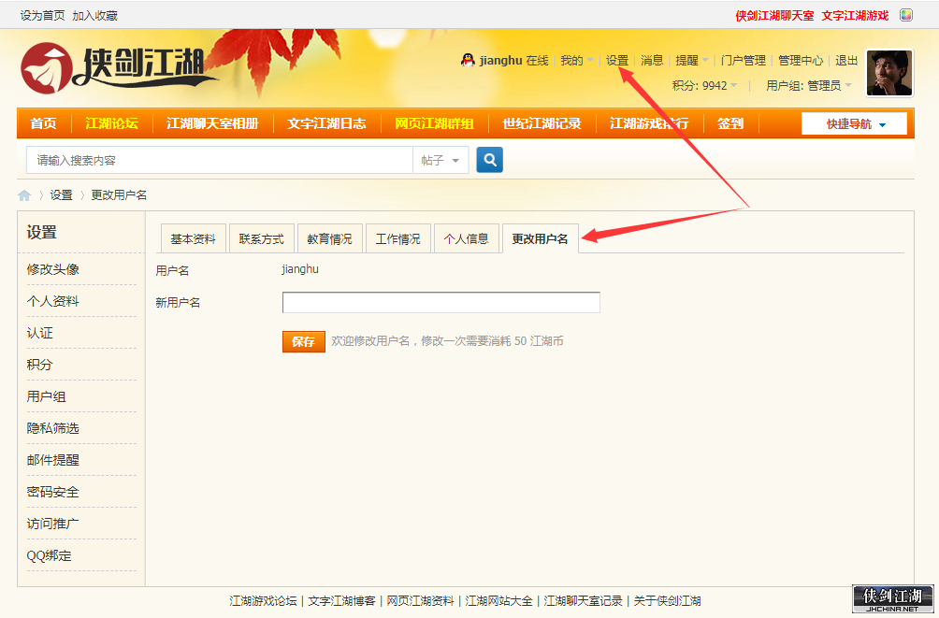Open the 管理中心 link

801,61
